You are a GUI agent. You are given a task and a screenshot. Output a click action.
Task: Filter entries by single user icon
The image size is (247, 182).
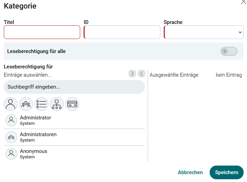coord(11,104)
